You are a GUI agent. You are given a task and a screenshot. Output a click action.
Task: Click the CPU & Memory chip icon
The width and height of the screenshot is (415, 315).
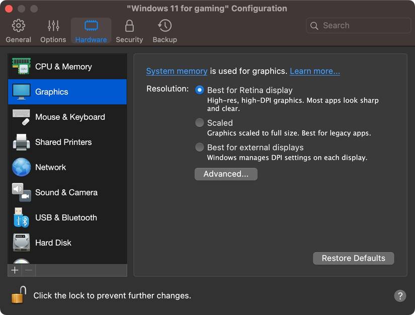click(x=21, y=66)
